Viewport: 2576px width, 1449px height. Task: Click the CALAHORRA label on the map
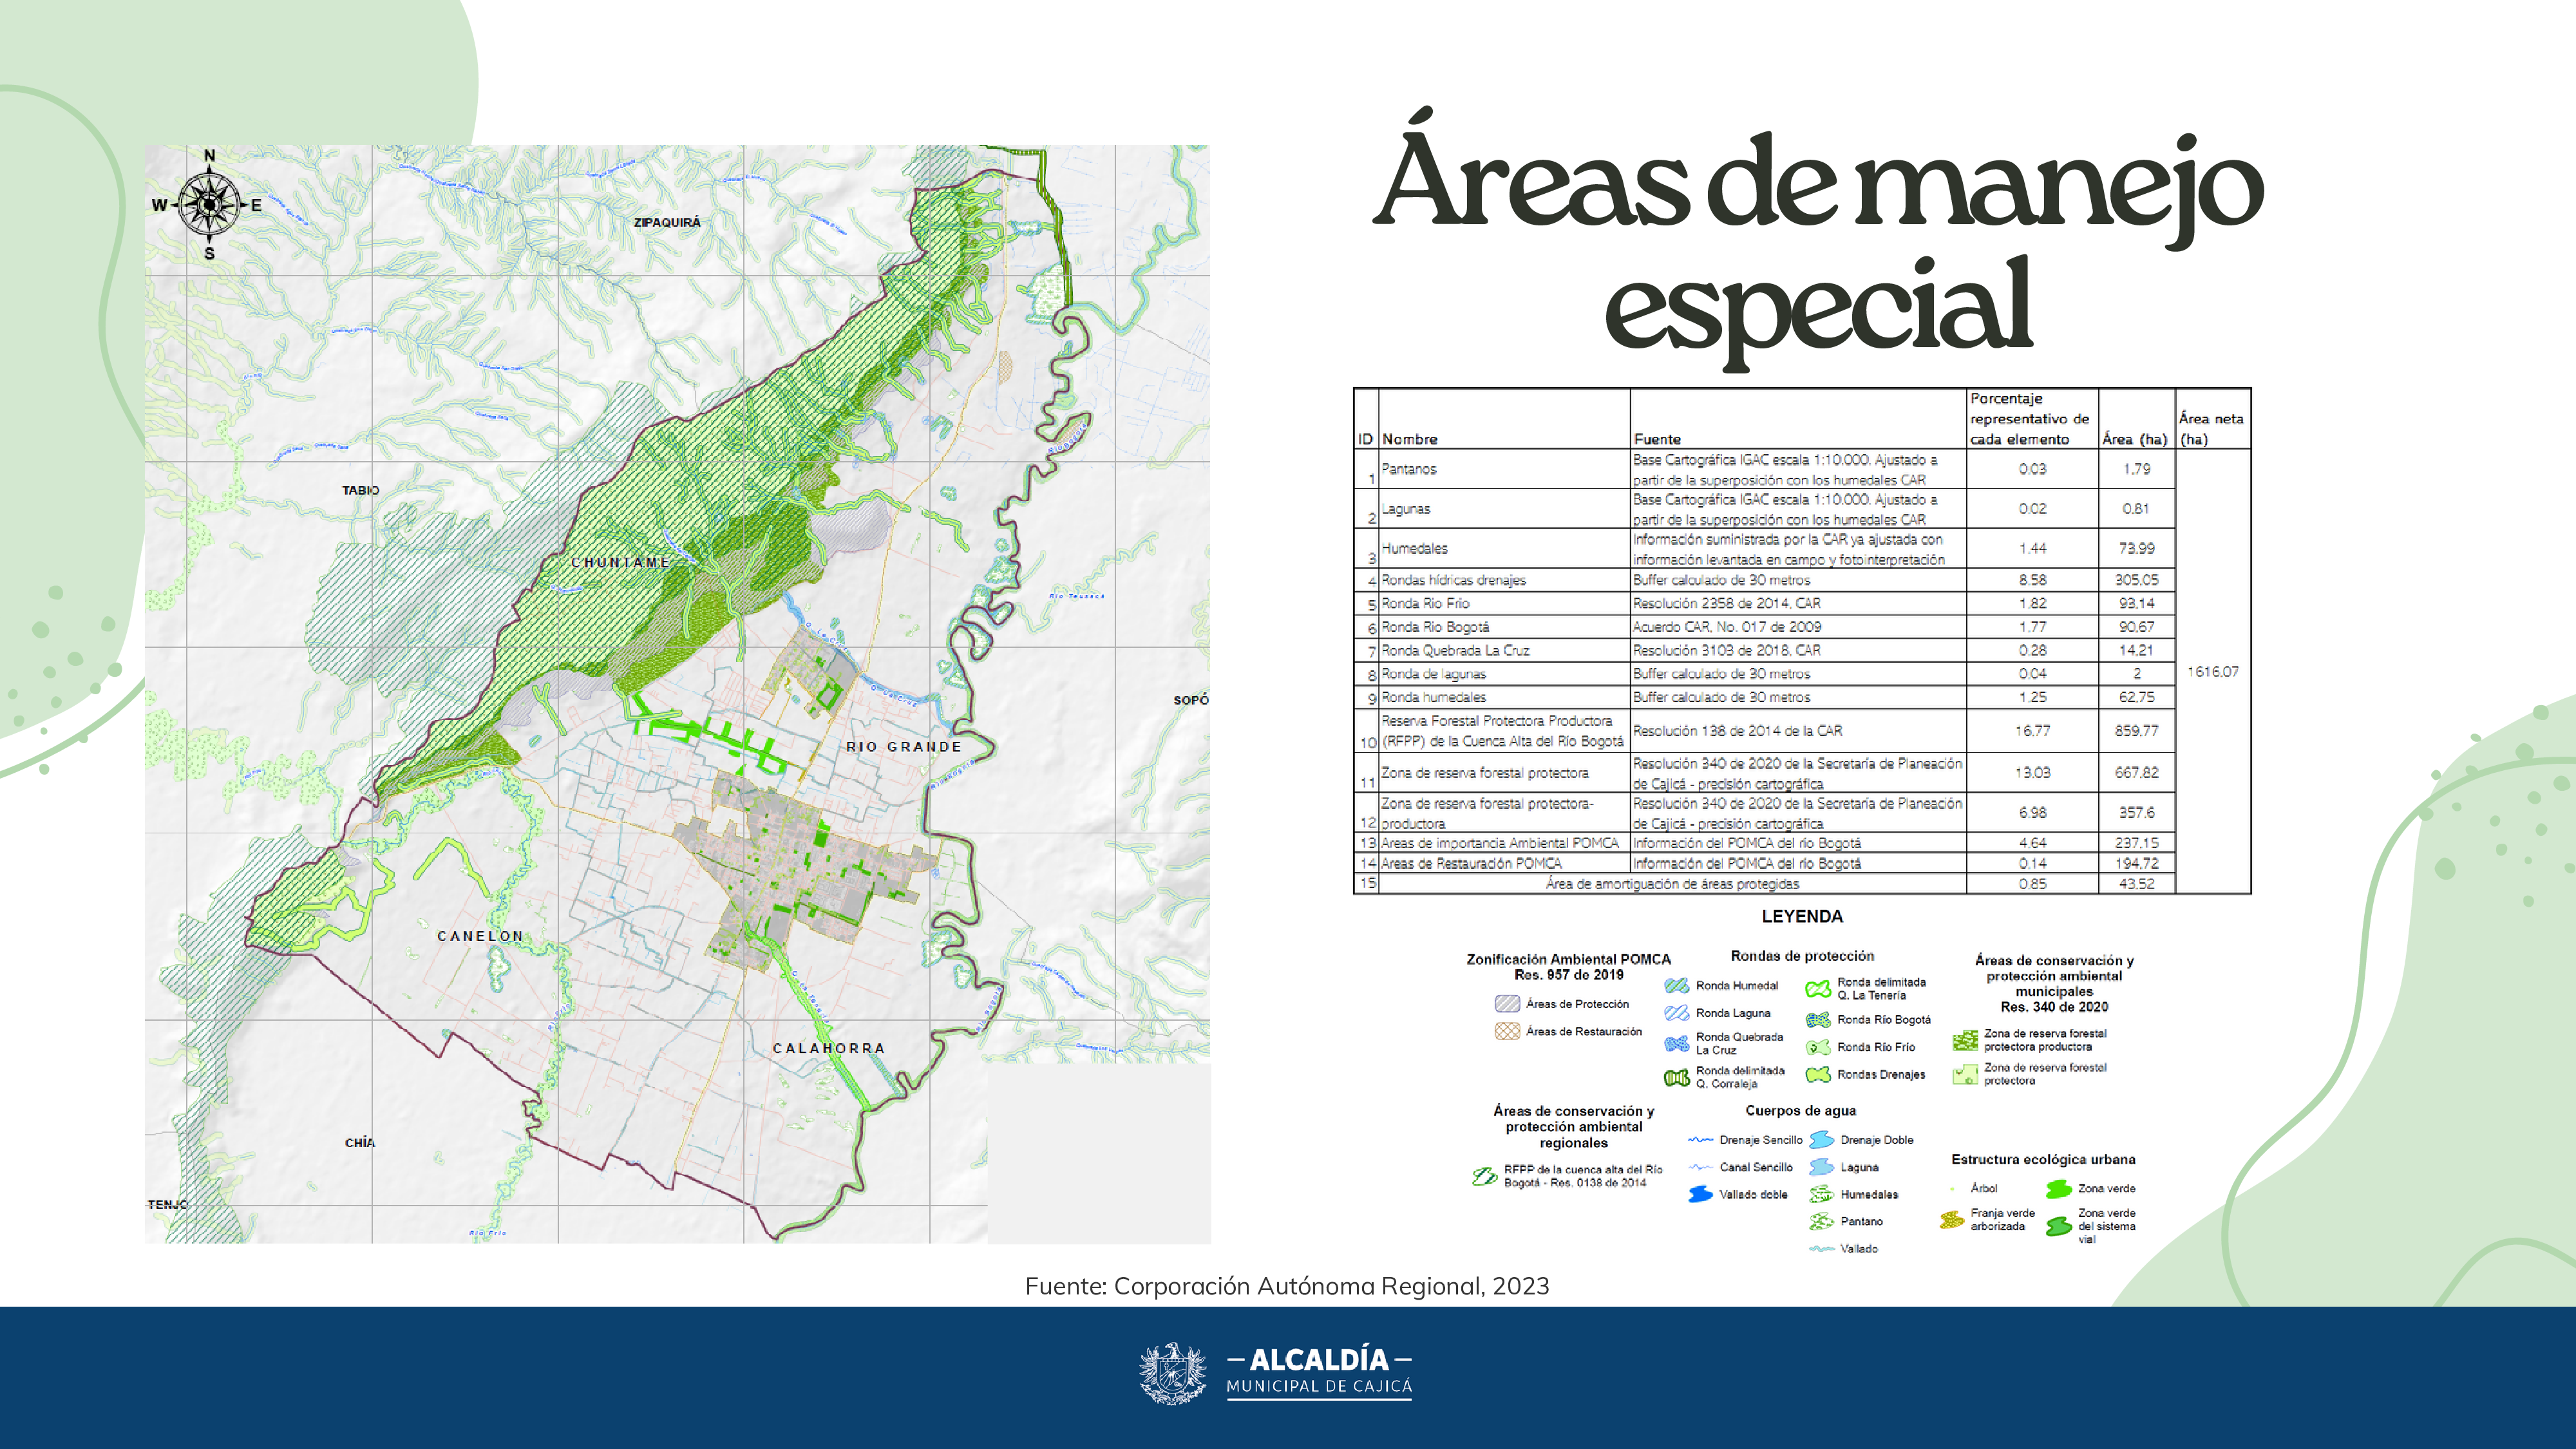(x=829, y=1048)
